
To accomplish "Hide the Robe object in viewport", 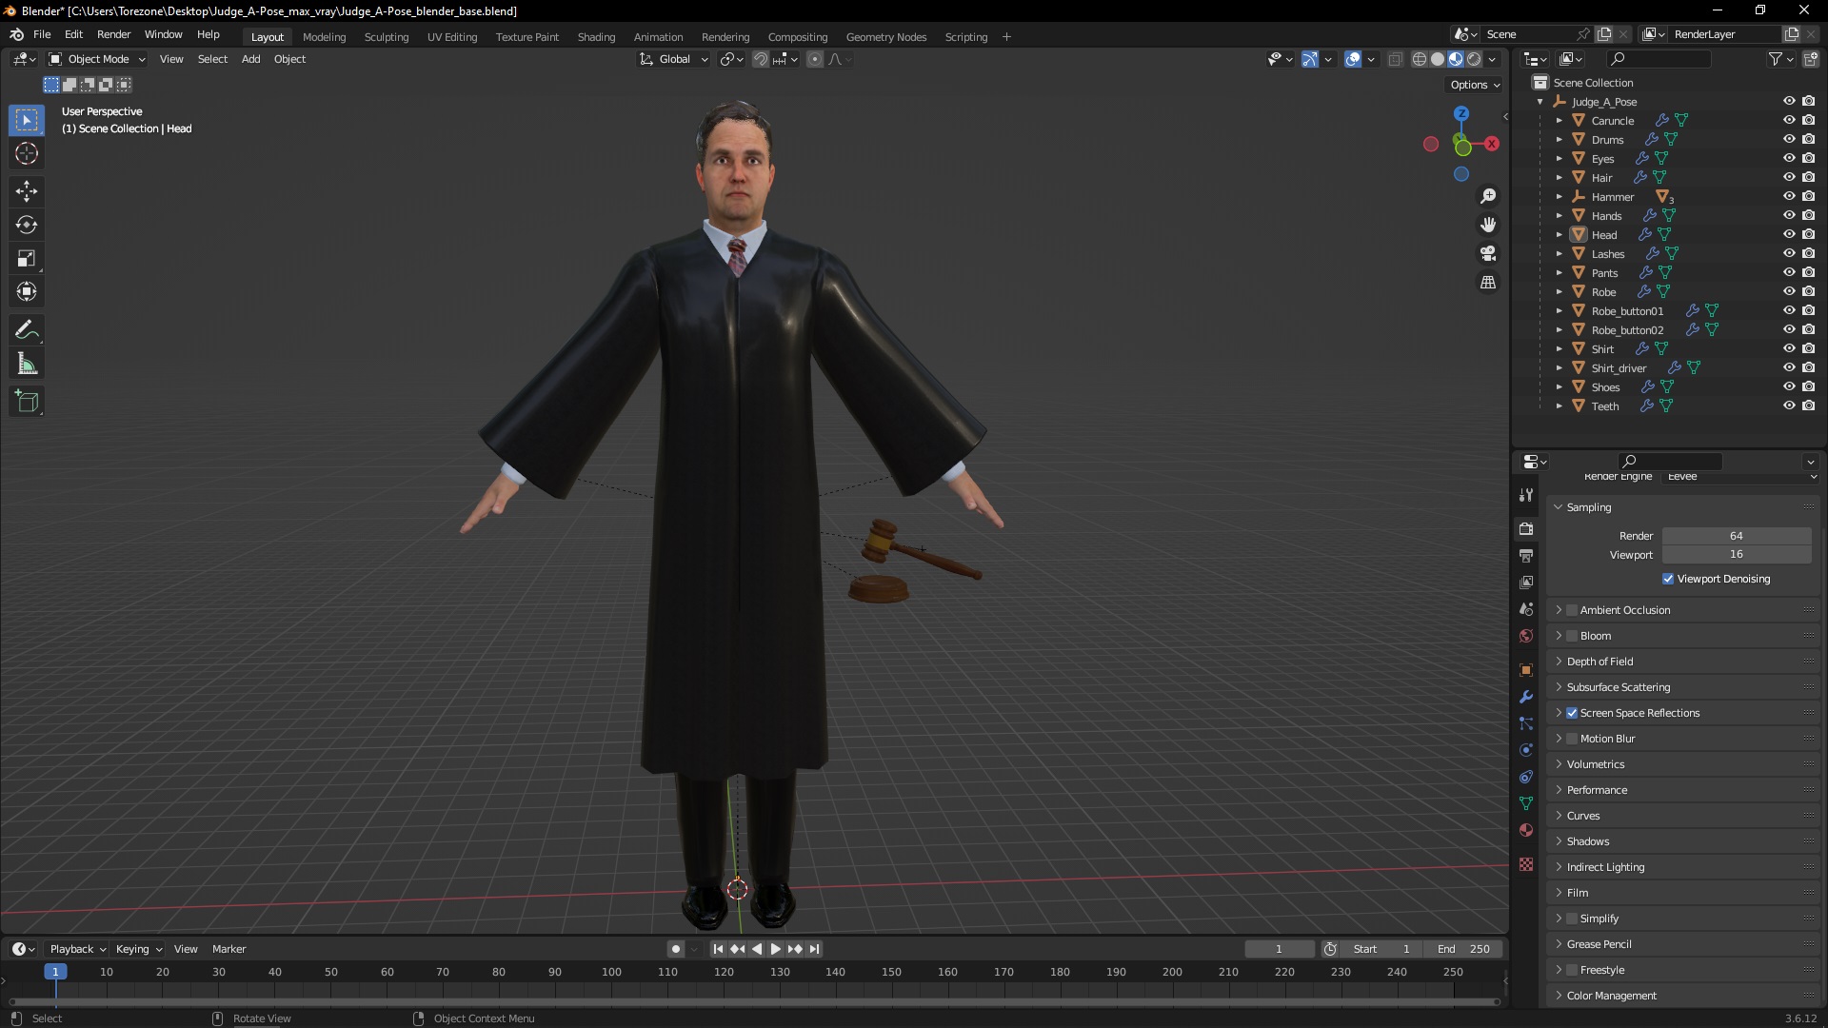I will click(1789, 291).
